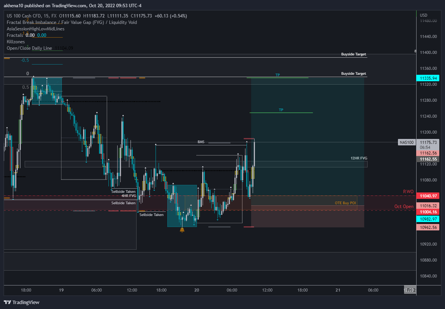Select the 21 date label on the time axis
This screenshot has height=309, width=445.
tap(338, 290)
